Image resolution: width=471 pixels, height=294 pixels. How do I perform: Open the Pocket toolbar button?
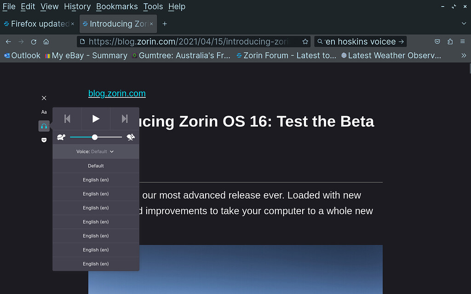[437, 42]
